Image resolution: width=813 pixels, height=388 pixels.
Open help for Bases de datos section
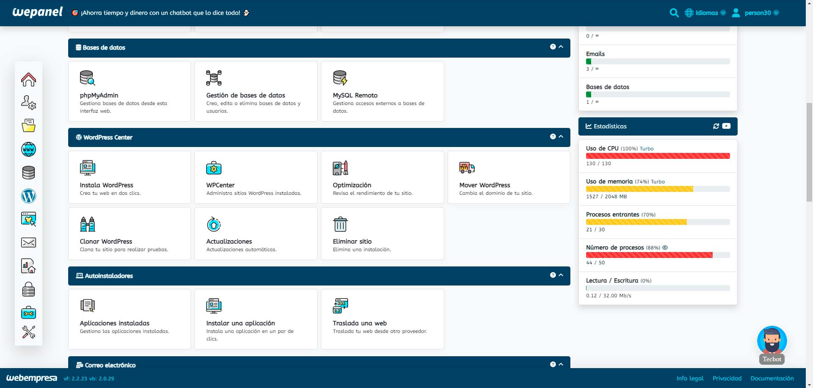pyautogui.click(x=553, y=47)
